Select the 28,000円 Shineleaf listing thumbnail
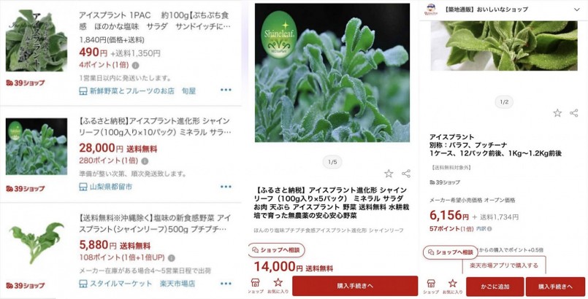Screen dimensions: 588x299 (37, 147)
